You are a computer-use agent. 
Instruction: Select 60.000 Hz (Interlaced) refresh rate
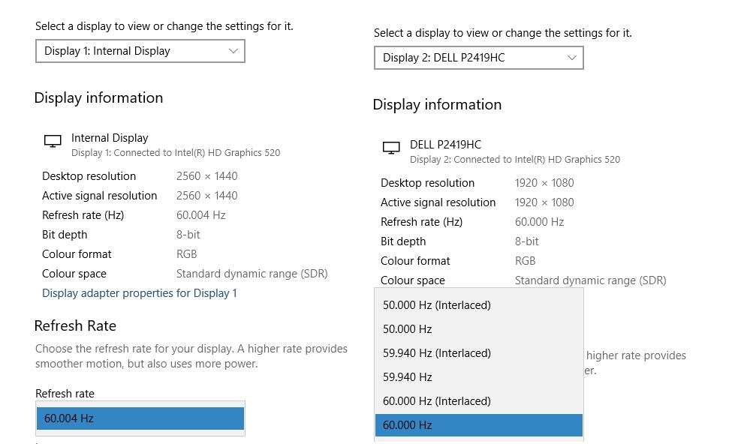pyautogui.click(x=479, y=401)
